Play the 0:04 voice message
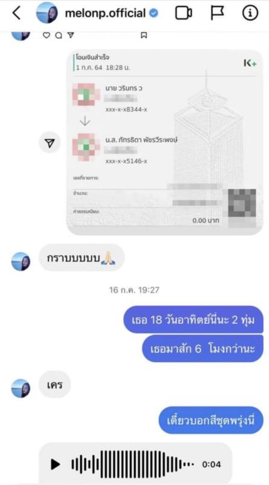The image size is (269, 485). (56, 464)
